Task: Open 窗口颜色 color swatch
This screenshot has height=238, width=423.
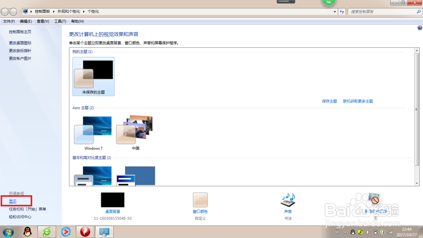Action: click(x=200, y=199)
